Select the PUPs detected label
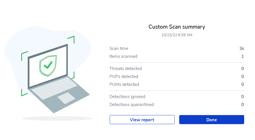The height and width of the screenshot is (140, 255). coord(124,77)
